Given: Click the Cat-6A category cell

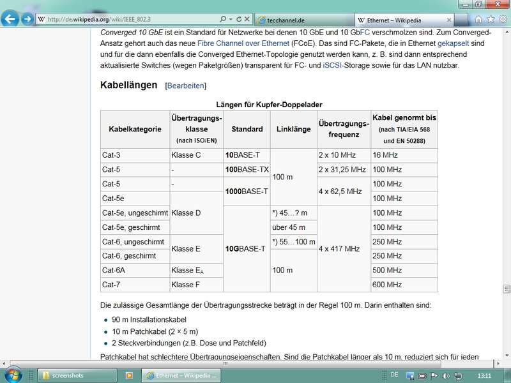Looking at the screenshot, I should pyautogui.click(x=135, y=270).
